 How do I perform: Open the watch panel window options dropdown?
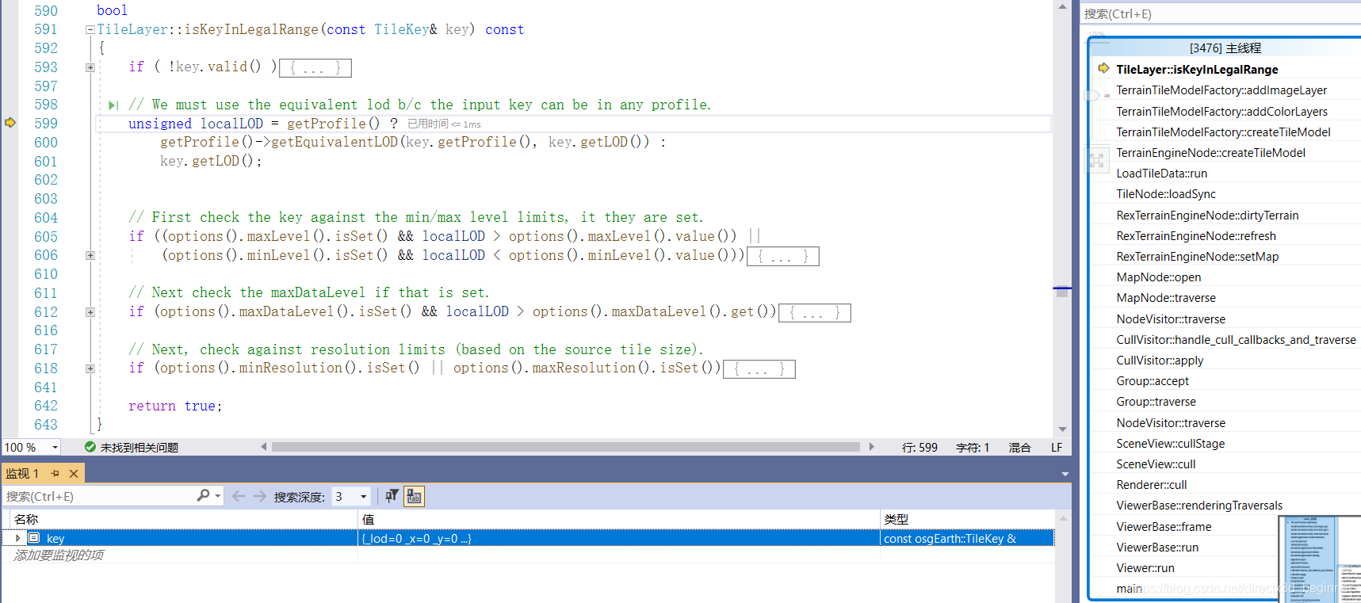tap(1065, 474)
